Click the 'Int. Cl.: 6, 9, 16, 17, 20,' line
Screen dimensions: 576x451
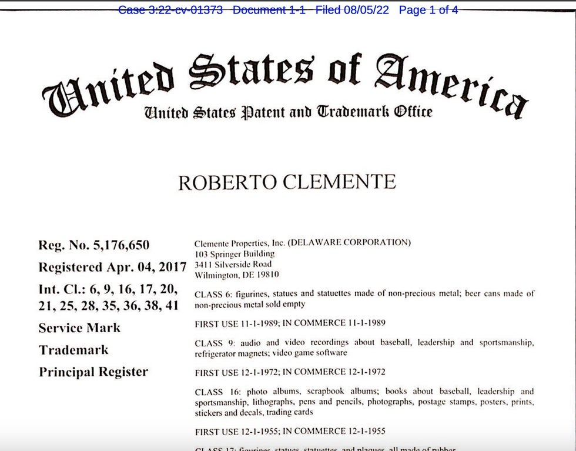[108, 289]
